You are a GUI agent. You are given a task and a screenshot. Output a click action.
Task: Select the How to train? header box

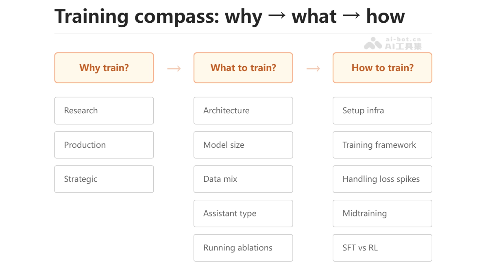pyautogui.click(x=382, y=68)
